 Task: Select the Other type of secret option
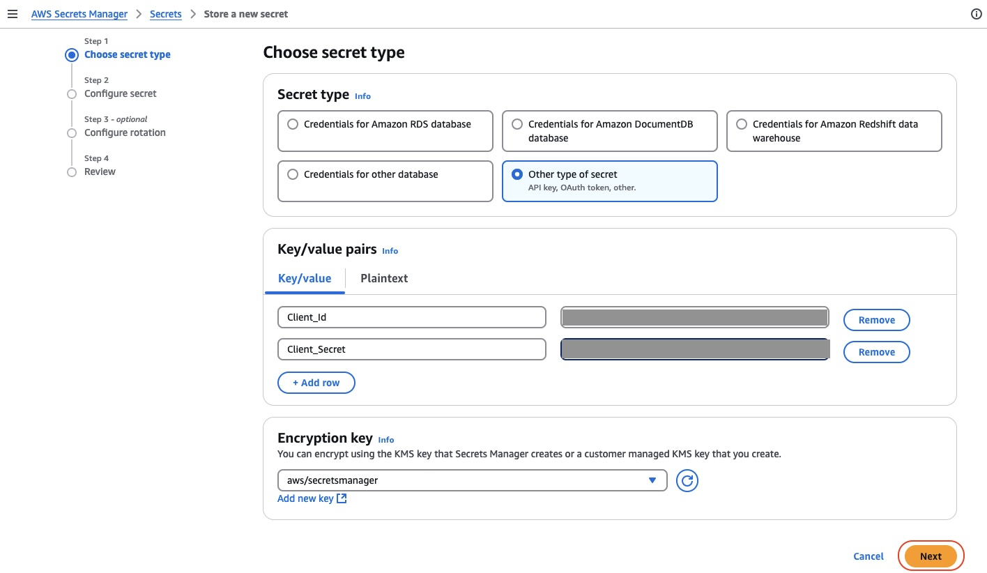tap(517, 174)
